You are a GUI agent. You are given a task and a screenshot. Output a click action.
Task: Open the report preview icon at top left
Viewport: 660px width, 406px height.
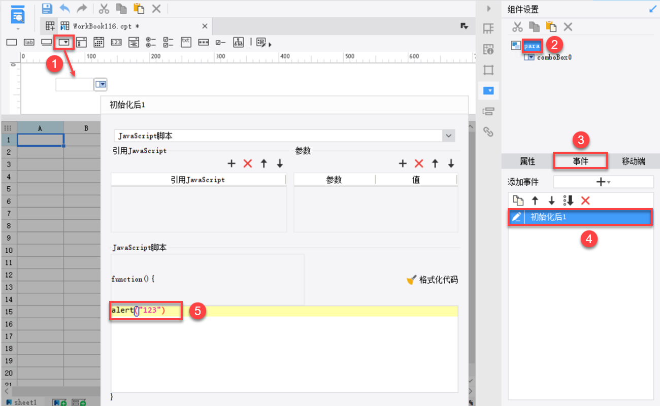[x=18, y=15]
